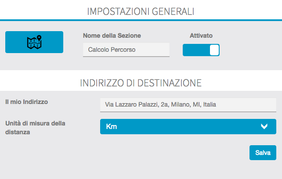Click the blue line under Impostazioni Generali
The height and width of the screenshot is (179, 282).
pos(141,20)
